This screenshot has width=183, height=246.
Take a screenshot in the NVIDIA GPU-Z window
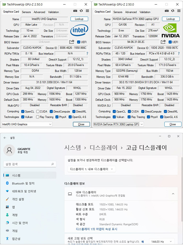[x=167, y=11]
